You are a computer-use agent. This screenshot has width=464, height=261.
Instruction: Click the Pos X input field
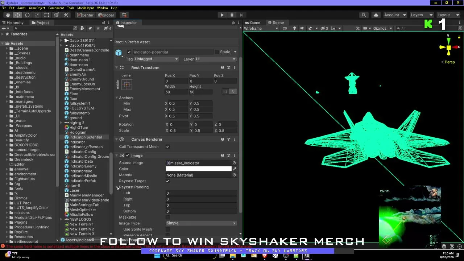click(x=176, y=81)
